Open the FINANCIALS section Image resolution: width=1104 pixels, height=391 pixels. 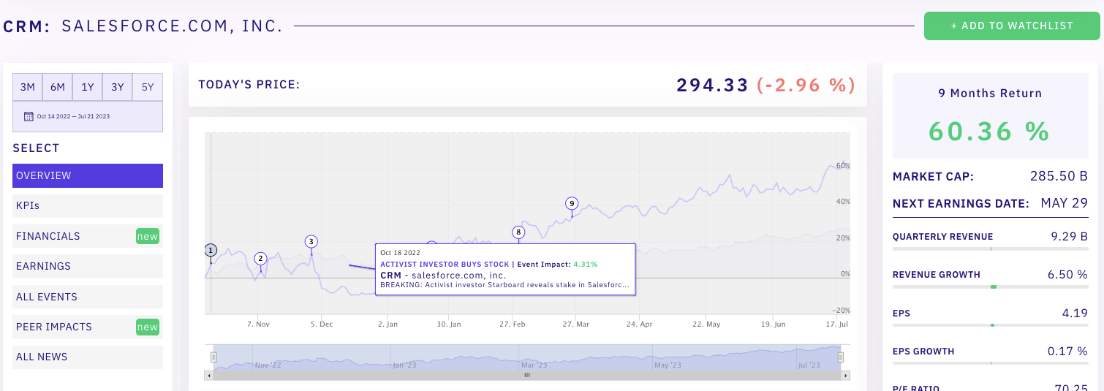(88, 236)
